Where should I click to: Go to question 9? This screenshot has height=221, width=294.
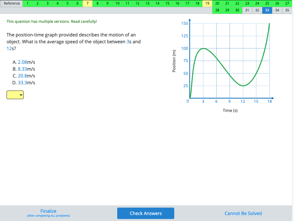tap(108, 3)
